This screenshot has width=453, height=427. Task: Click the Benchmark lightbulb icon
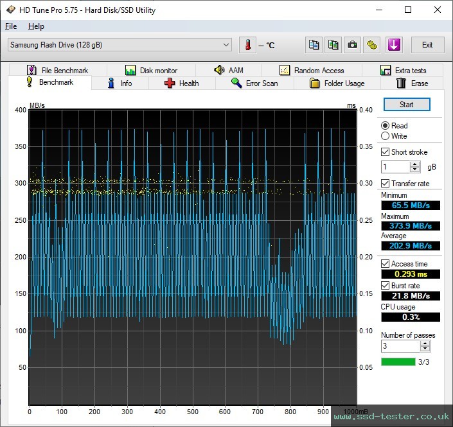29,82
